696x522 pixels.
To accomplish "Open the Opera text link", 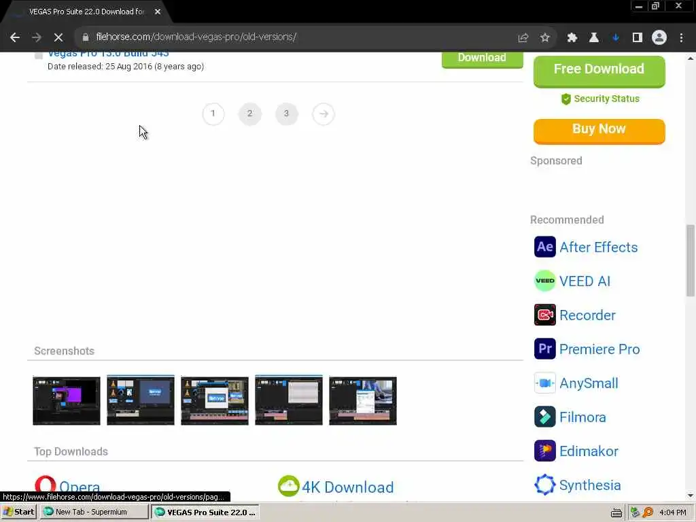I will click(x=80, y=488).
